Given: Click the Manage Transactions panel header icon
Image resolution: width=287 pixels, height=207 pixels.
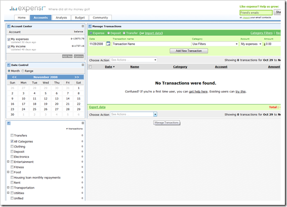Looking at the screenshot, I should coord(90,26).
